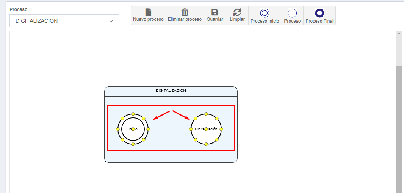404x193 pixels.
Task: Select the DIGITALIZACION pool header
Action: tap(171, 91)
